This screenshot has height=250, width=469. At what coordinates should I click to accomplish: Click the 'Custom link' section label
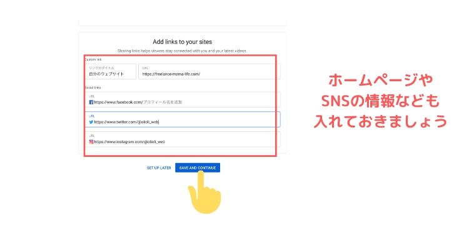[x=93, y=59]
